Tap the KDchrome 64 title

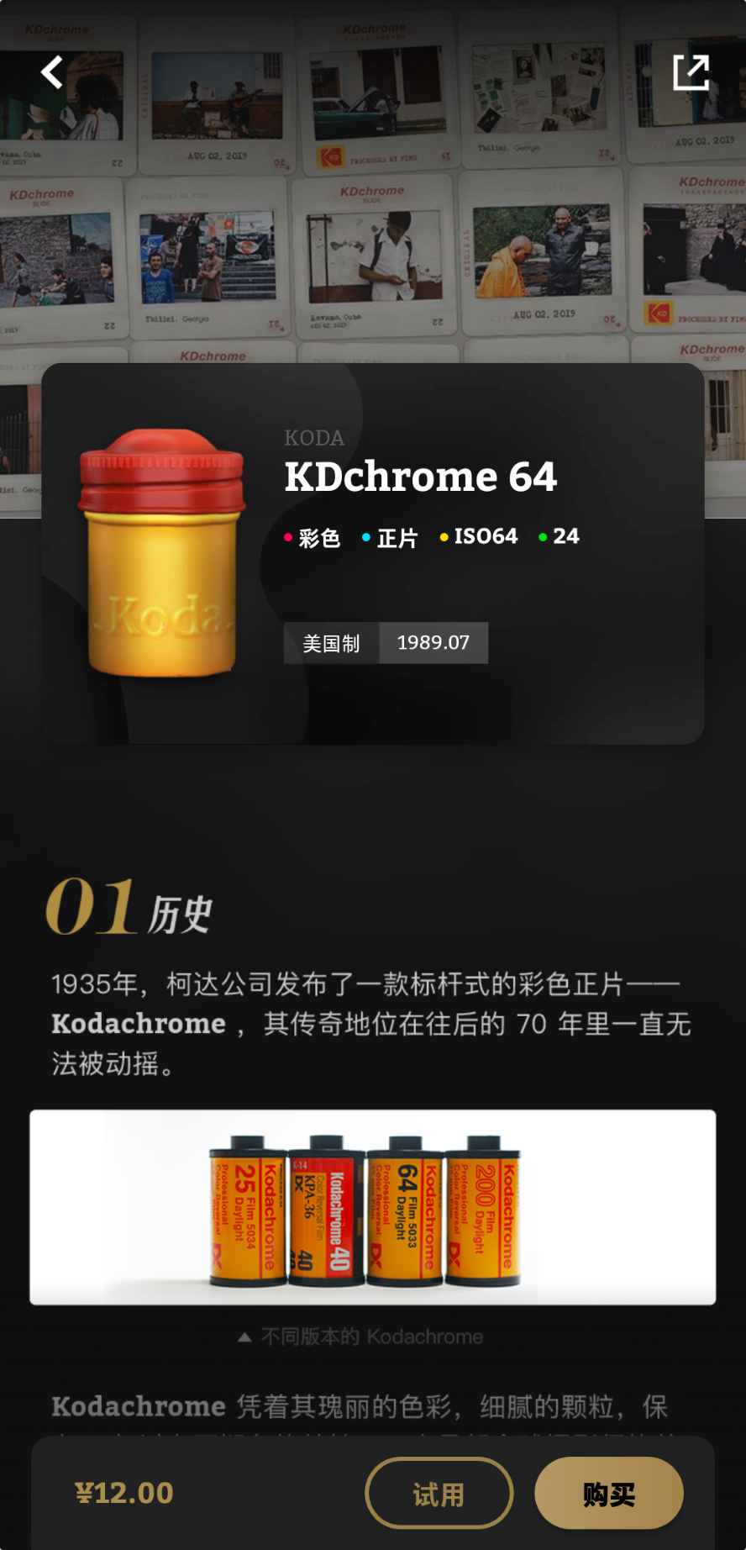click(x=420, y=477)
